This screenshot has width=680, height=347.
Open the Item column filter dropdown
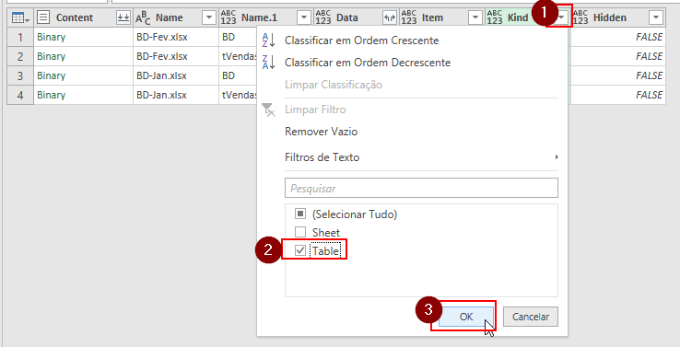pos(475,17)
